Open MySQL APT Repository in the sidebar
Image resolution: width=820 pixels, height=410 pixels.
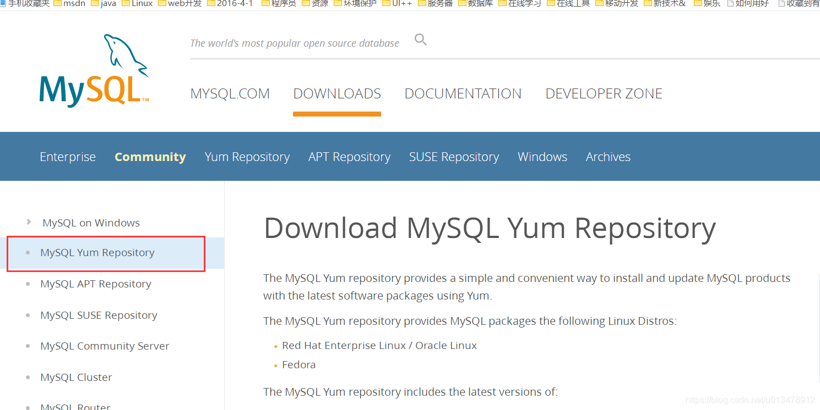click(x=96, y=284)
